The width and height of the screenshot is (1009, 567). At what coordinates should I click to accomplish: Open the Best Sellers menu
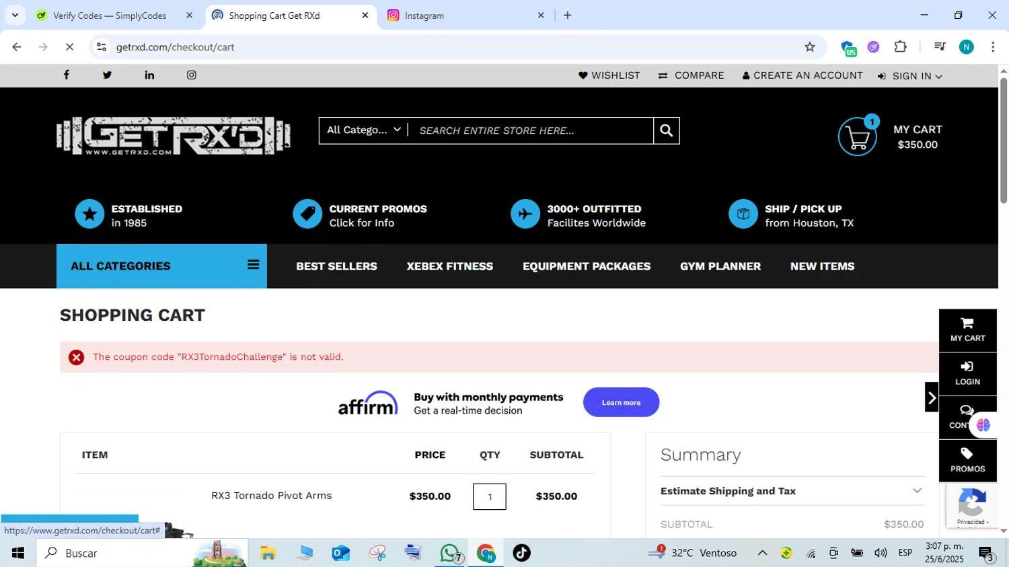336,266
